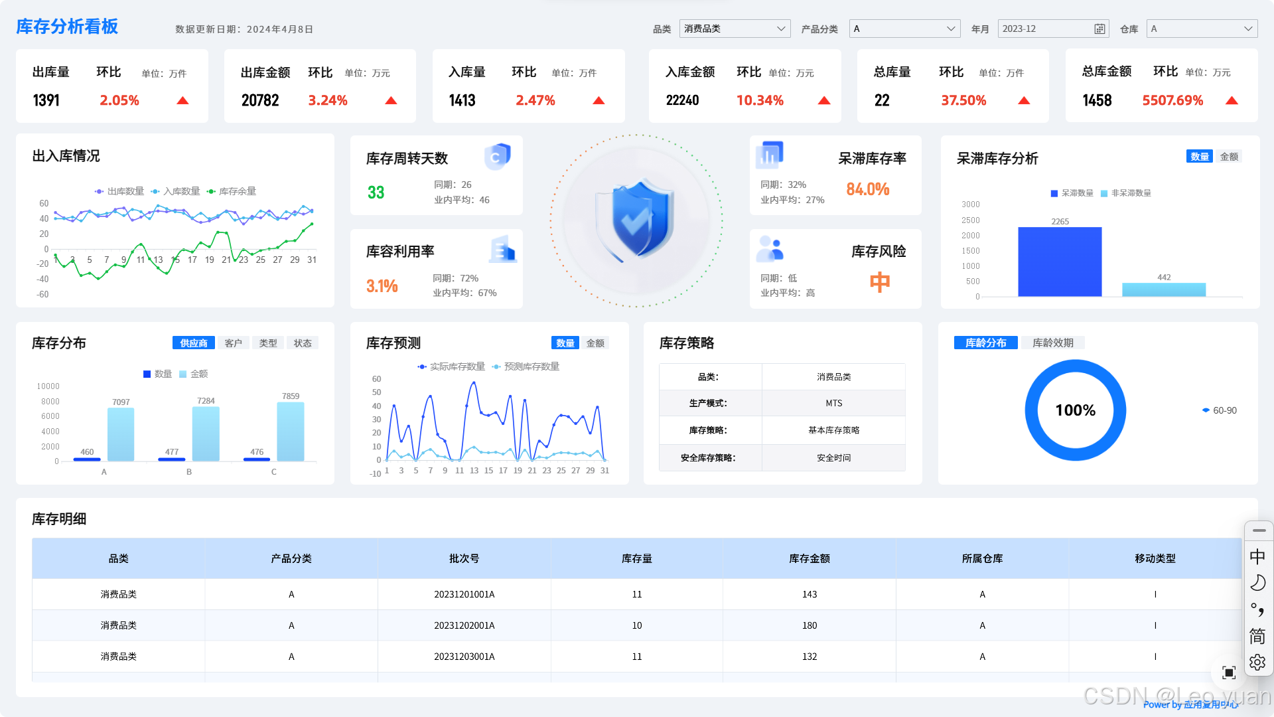Image resolution: width=1274 pixels, height=717 pixels.
Task: Click the IME settings gear icon
Action: 1257,662
